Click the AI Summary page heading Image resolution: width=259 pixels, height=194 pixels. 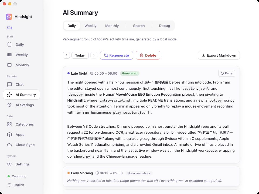(80, 13)
